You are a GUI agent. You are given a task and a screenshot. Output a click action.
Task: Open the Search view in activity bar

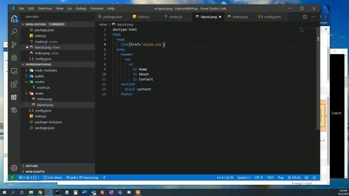[x=14, y=32]
